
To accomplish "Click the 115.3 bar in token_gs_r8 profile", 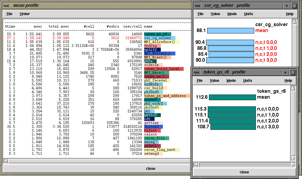I will [x=232, y=109].
